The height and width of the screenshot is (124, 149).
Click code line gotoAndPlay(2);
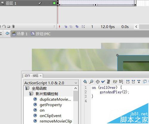[x=114, y=92]
